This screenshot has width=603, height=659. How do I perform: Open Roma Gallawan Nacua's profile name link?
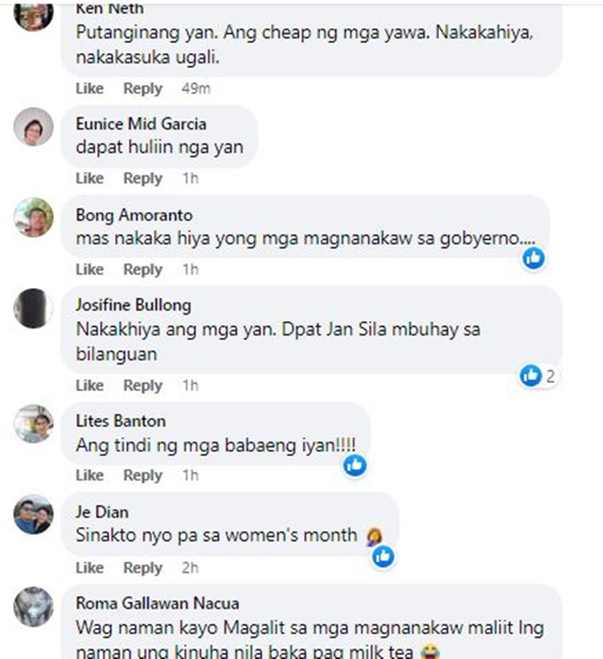(158, 603)
